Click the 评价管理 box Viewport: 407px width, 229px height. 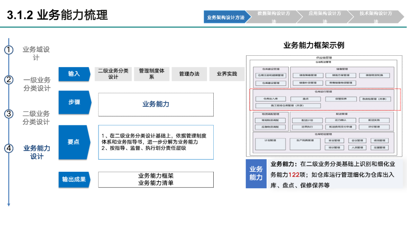[x=374, y=127]
